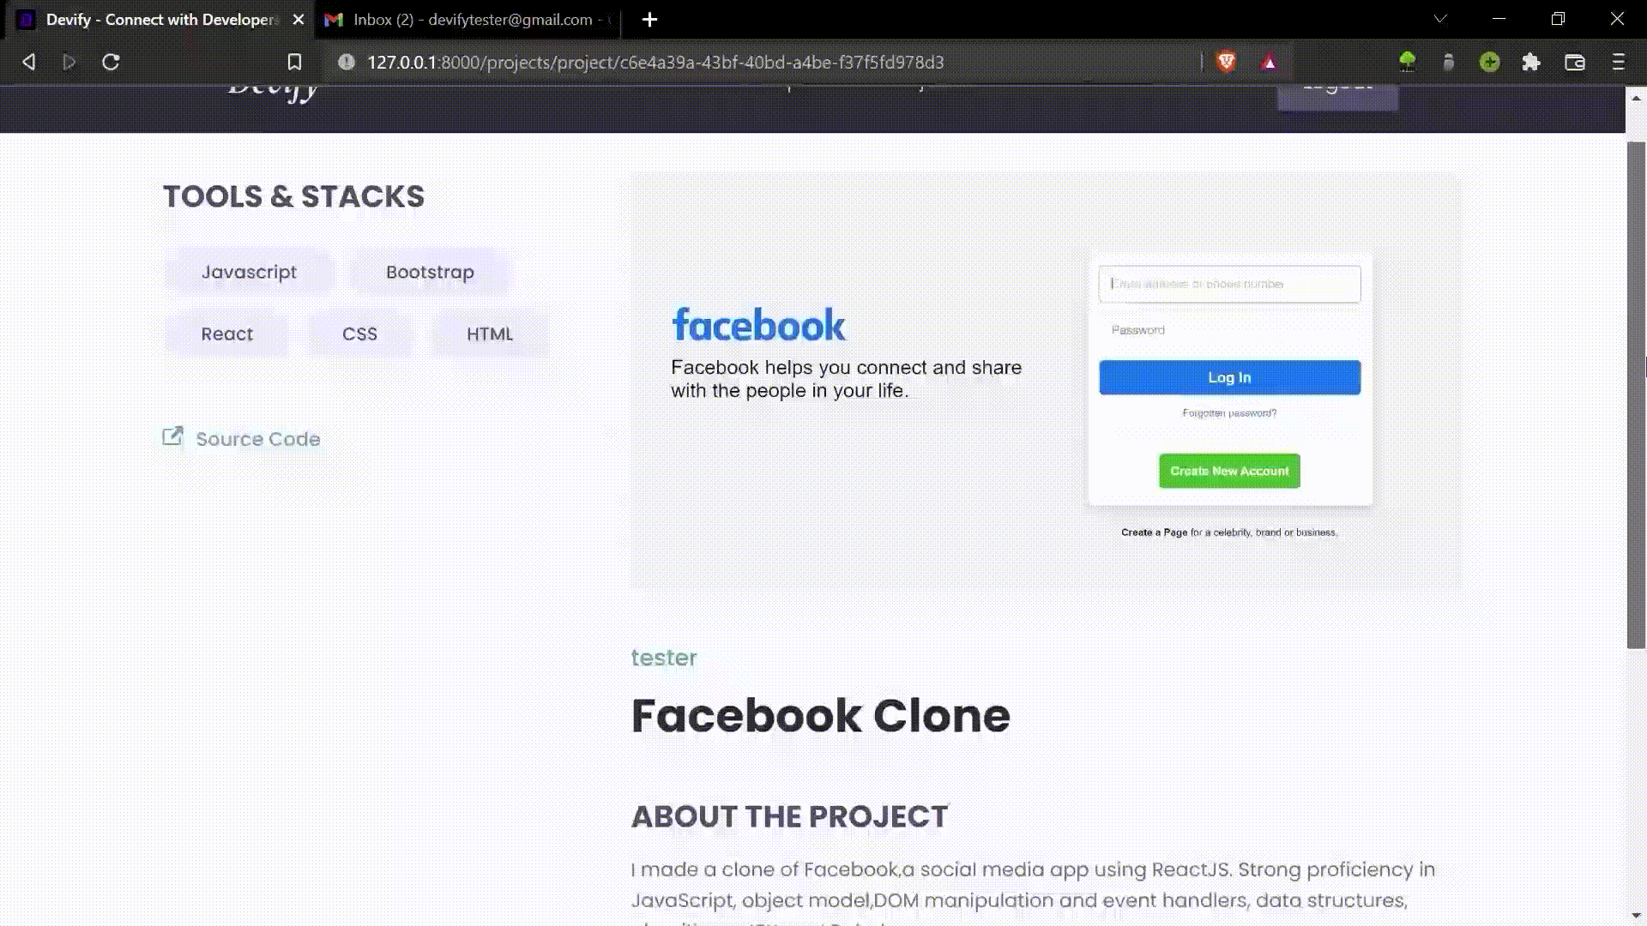This screenshot has height=926, width=1647.
Task: Click the site info icon before URL
Action: pos(347,62)
